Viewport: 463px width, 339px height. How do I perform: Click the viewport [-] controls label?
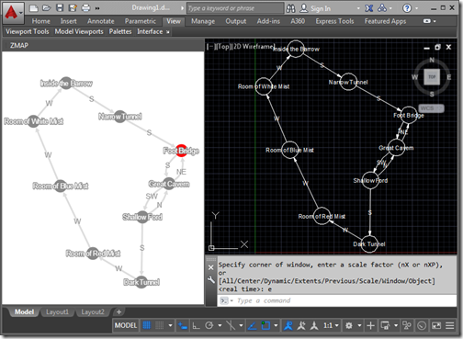210,47
